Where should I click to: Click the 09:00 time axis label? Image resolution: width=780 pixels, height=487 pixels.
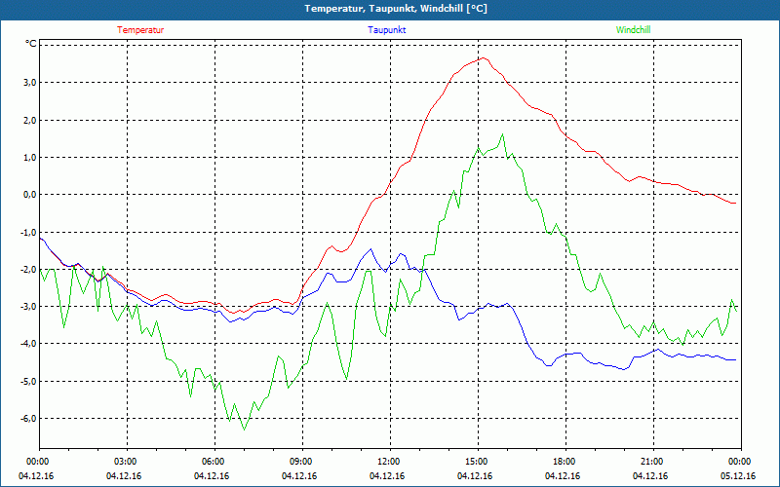click(300, 462)
